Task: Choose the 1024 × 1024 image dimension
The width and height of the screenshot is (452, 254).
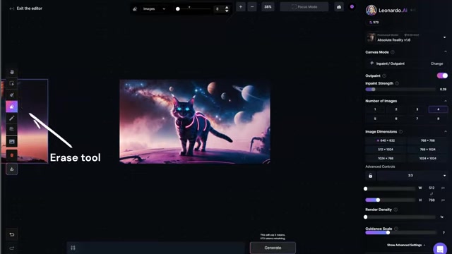Action: [x=427, y=158]
